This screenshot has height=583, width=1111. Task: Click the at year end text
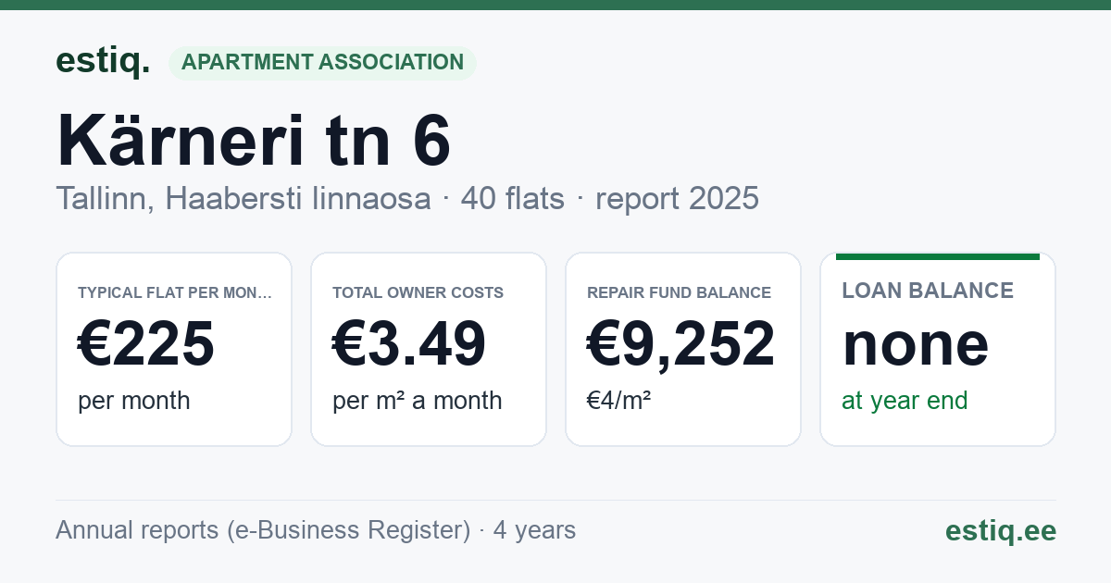point(905,401)
